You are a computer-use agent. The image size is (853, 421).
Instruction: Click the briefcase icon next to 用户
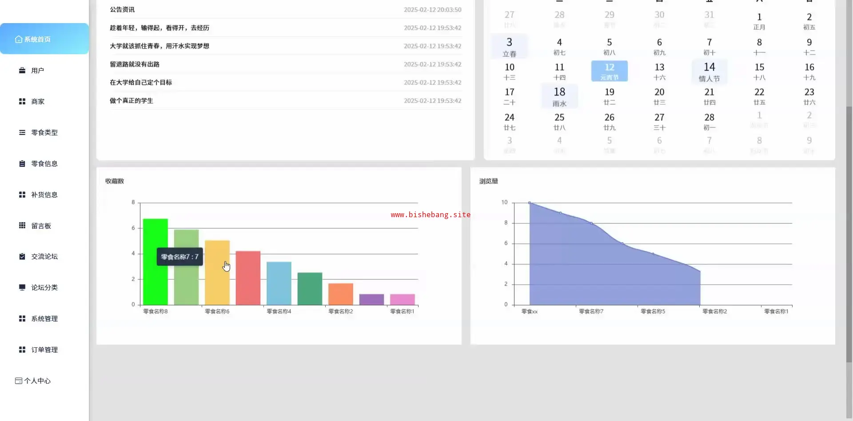pyautogui.click(x=22, y=71)
